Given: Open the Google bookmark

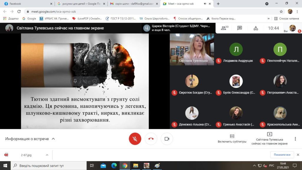Looking at the screenshot, I should (x=29, y=19).
